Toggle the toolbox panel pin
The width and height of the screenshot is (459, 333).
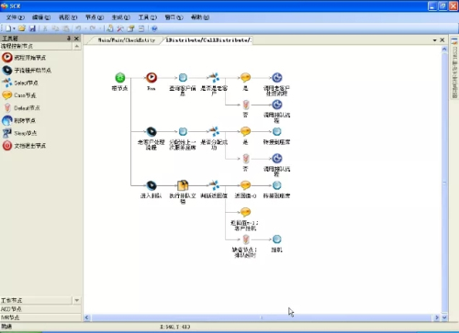tap(69, 39)
